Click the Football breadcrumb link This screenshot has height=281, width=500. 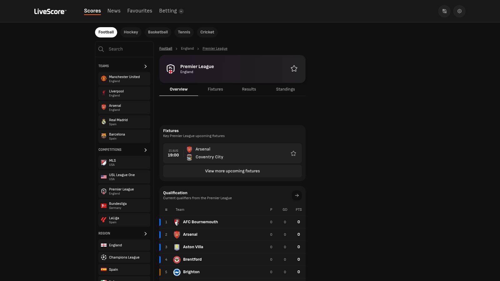pyautogui.click(x=166, y=49)
